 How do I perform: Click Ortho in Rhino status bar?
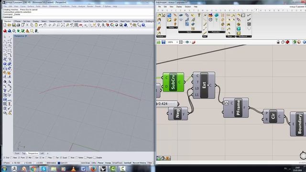point(94,163)
